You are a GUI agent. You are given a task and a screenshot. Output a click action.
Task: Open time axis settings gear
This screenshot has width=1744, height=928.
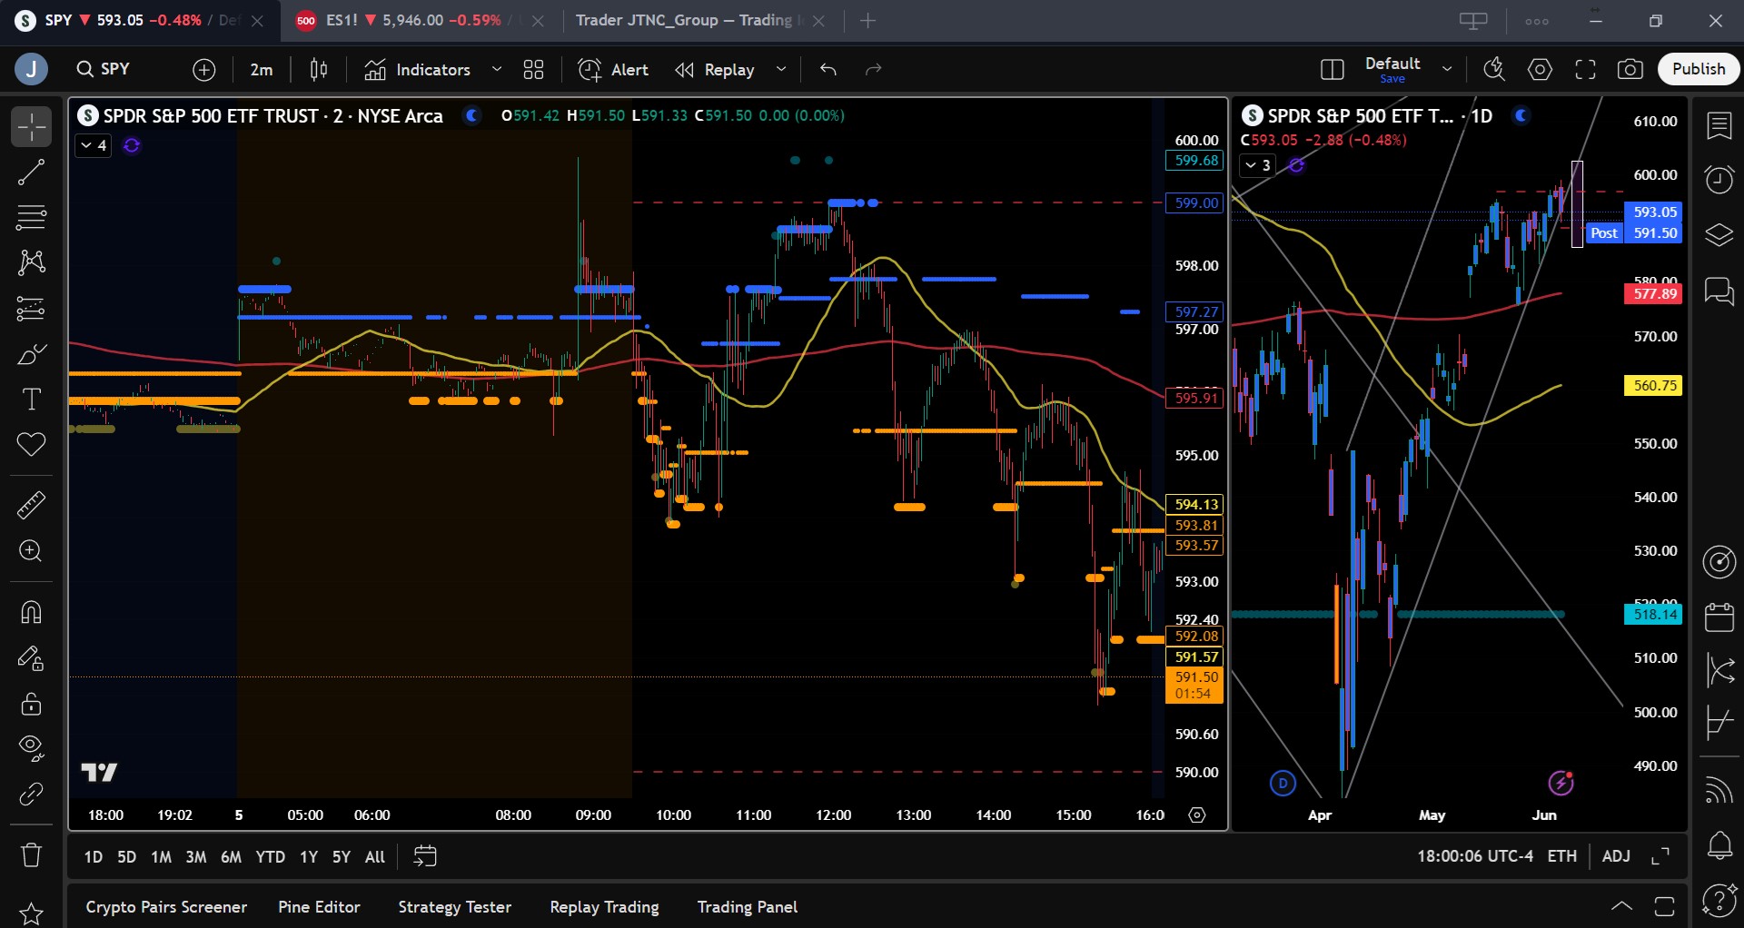coord(1197,815)
